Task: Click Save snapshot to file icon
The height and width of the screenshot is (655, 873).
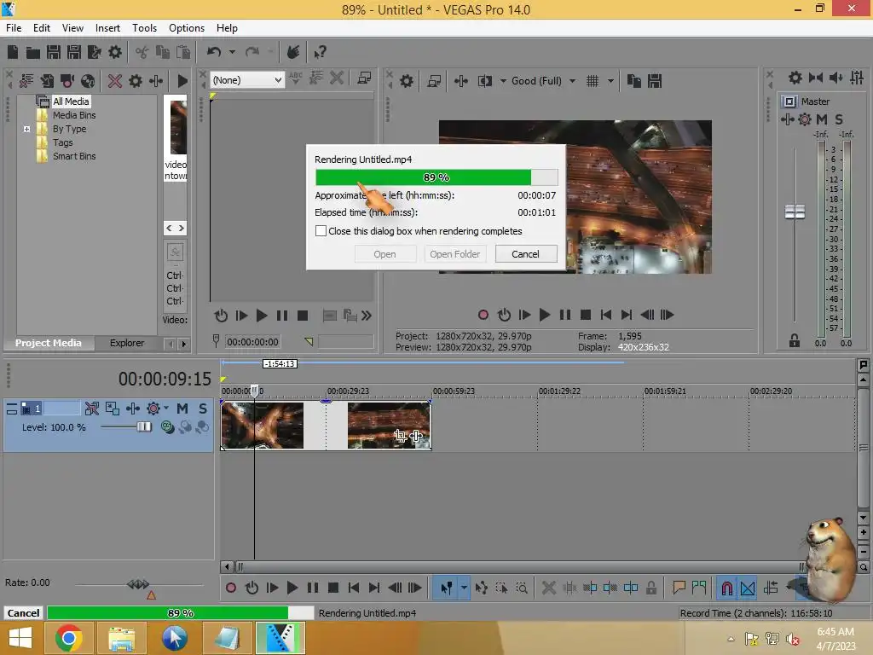Action: (655, 81)
